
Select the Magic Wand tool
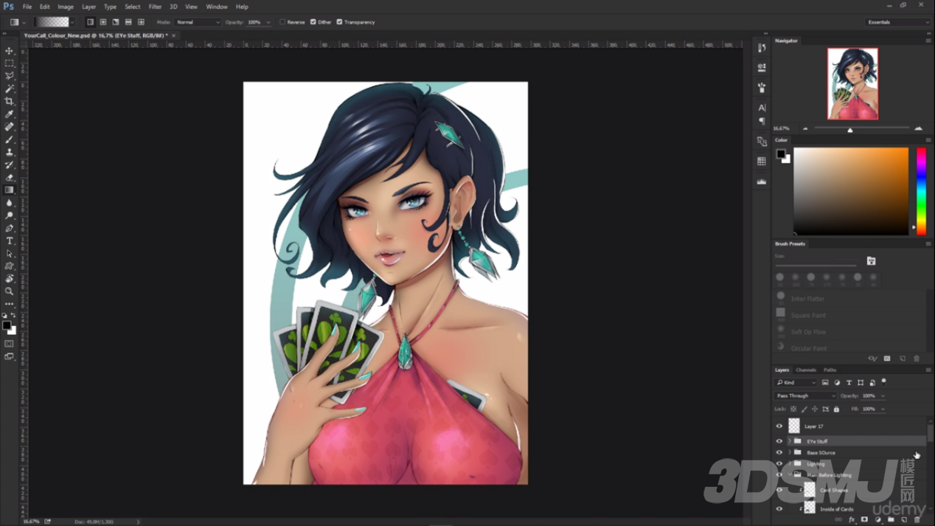(x=10, y=89)
